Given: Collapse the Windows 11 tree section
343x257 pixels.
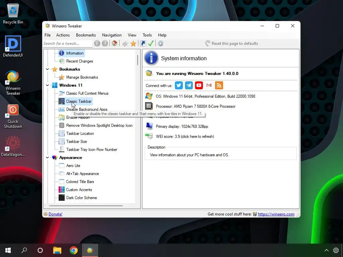Looking at the screenshot, I should (48, 85).
